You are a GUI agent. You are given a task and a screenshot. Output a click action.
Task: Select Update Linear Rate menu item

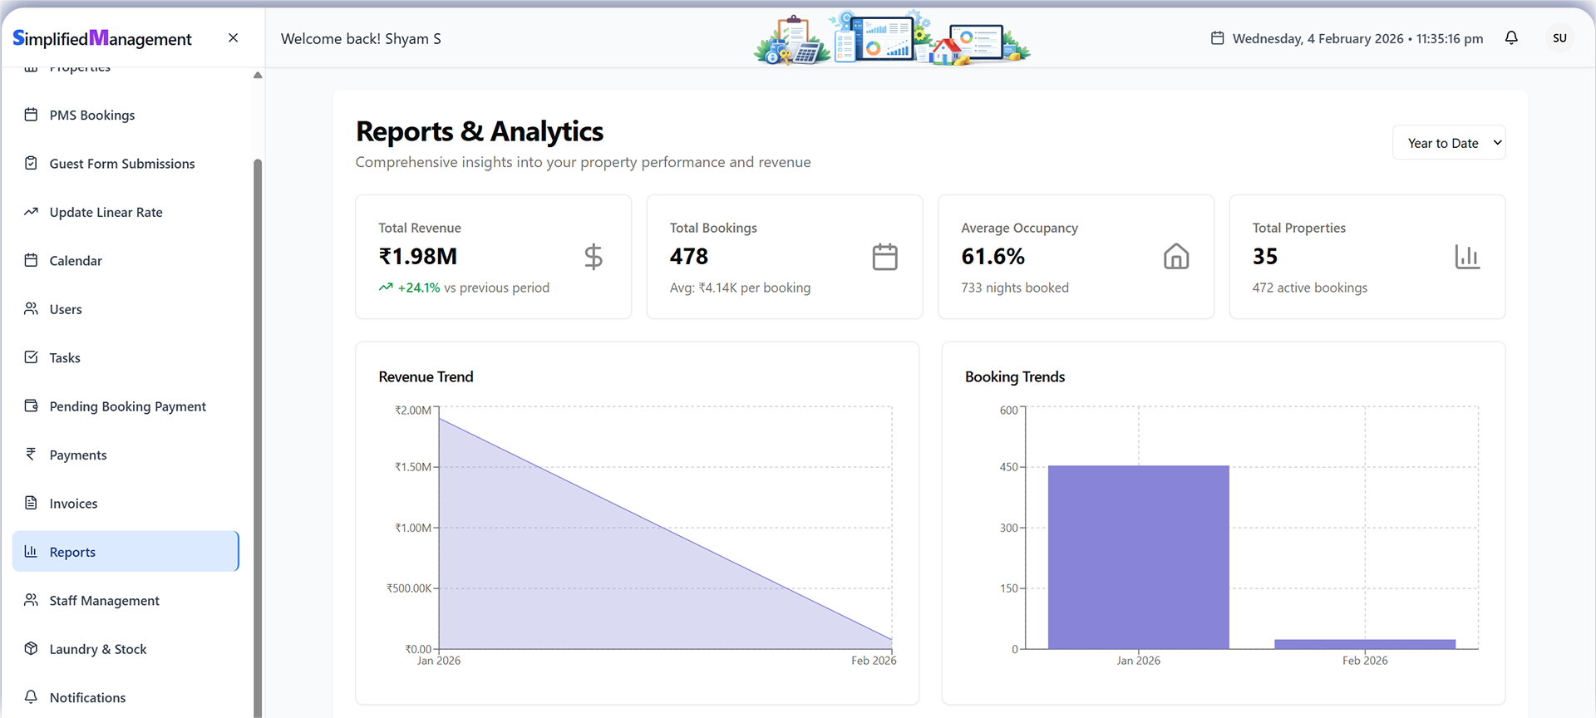(x=106, y=213)
